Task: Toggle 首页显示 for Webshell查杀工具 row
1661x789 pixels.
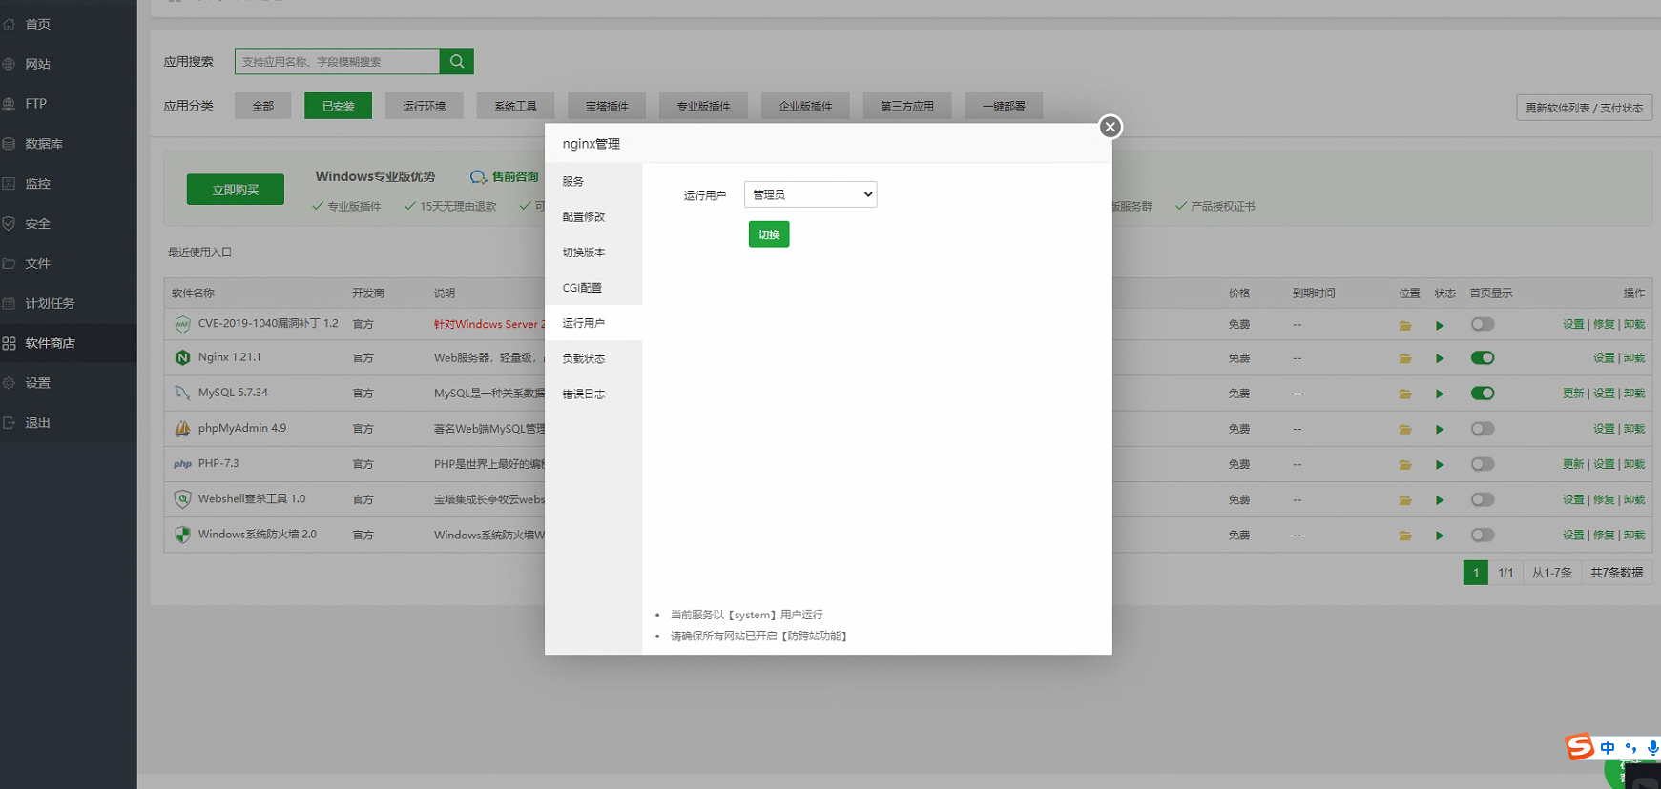Action: pyautogui.click(x=1483, y=499)
